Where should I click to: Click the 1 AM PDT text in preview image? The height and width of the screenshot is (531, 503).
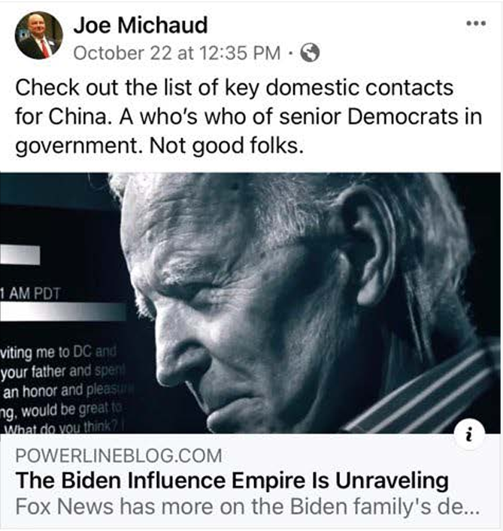pyautogui.click(x=31, y=293)
